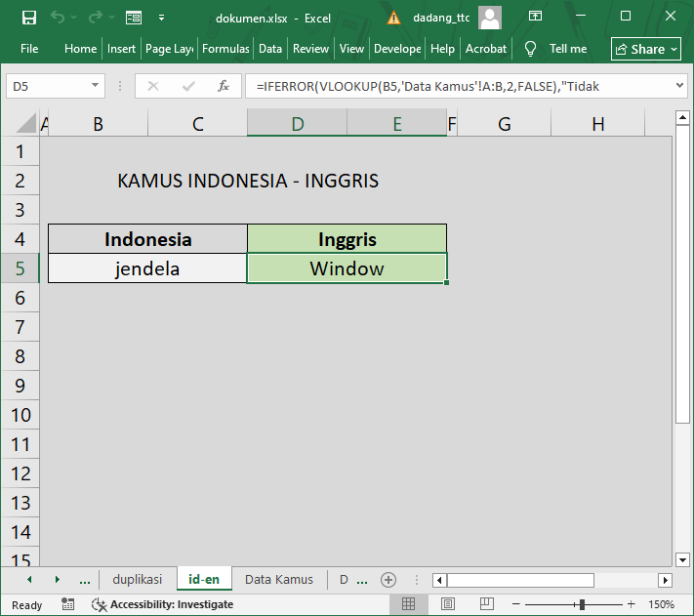Screen dimensions: 694x616
Task: Save the workbook with the Save icon
Action: point(29,18)
